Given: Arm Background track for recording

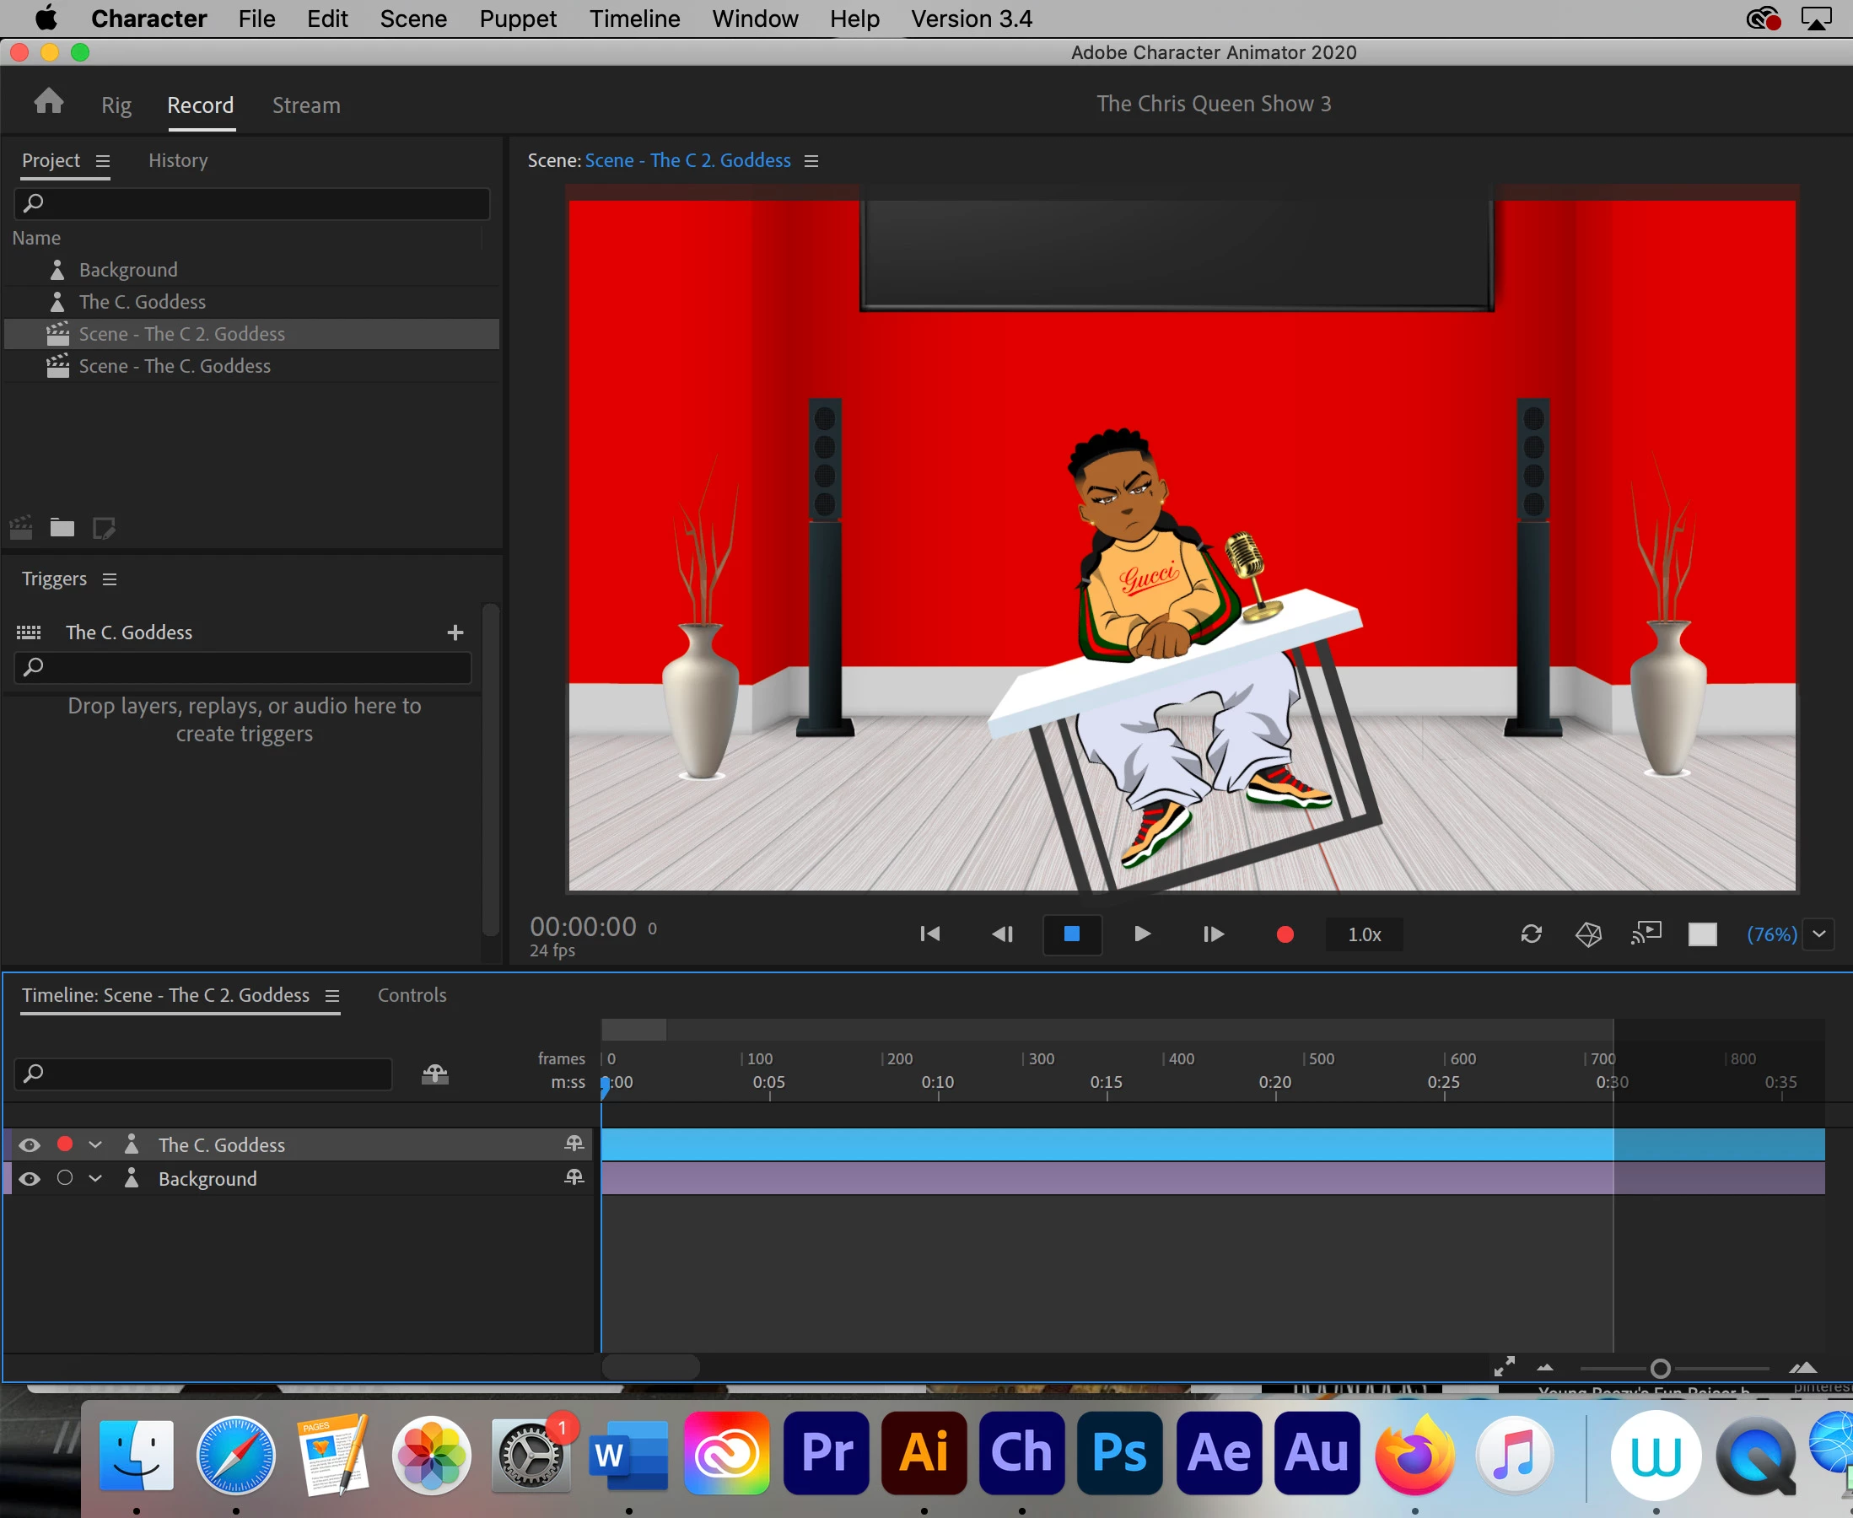Looking at the screenshot, I should point(65,1178).
